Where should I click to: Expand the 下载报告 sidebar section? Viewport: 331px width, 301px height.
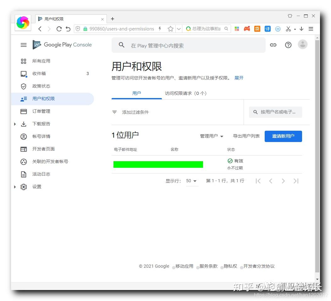click(x=15, y=124)
